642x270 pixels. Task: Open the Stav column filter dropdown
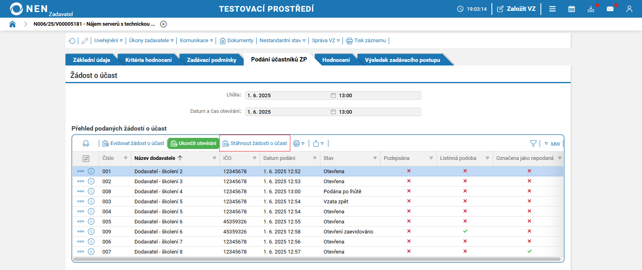pyautogui.click(x=375, y=158)
